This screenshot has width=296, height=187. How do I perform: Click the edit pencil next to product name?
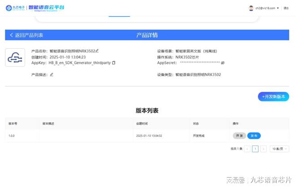tap(97, 51)
